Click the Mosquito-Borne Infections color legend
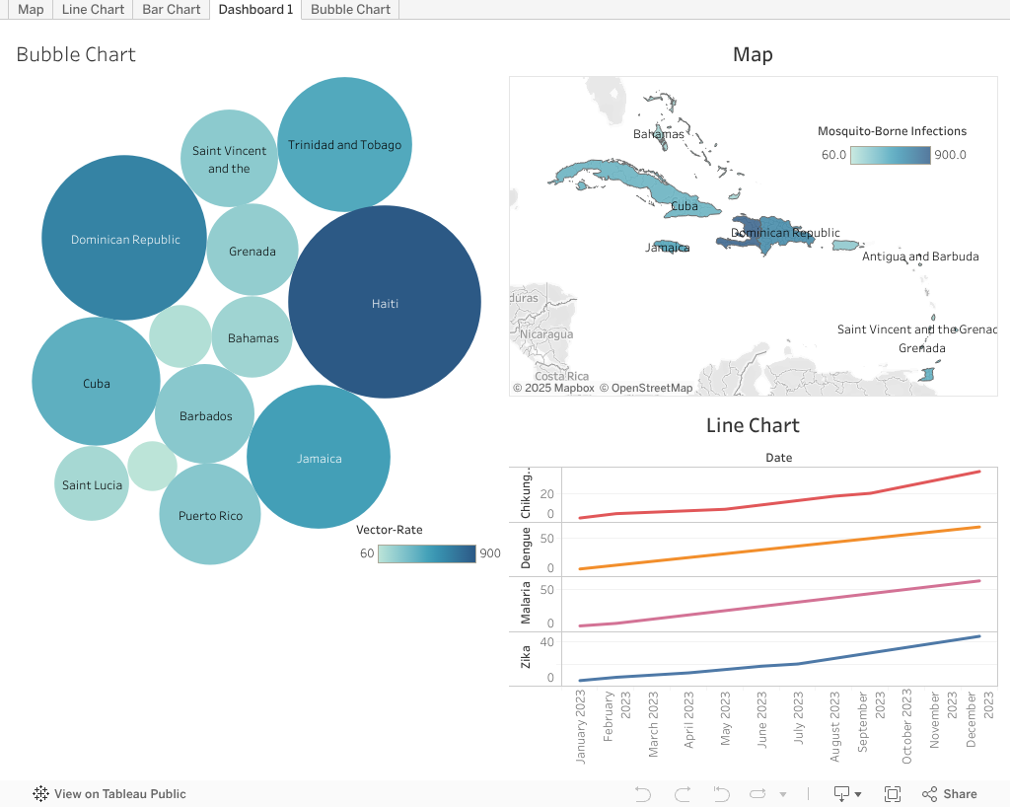This screenshot has width=1010, height=807. (891, 155)
